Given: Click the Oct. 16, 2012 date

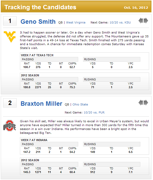Looking at the screenshot, I should (x=136, y=7).
